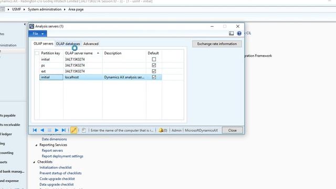Sort by OLAP server name column arrow

98,53
